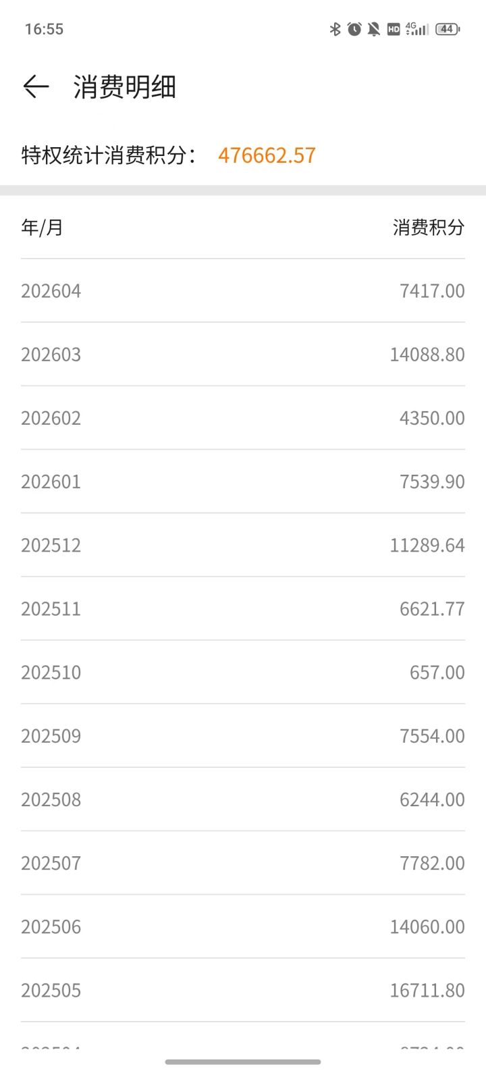
Task: Tap the 消费积分 column header
Action: (x=429, y=228)
